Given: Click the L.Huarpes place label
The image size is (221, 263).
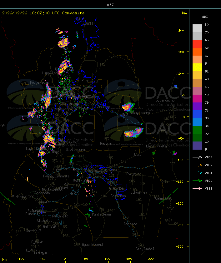Looking at the screenshot, I should [x=139, y=192].
